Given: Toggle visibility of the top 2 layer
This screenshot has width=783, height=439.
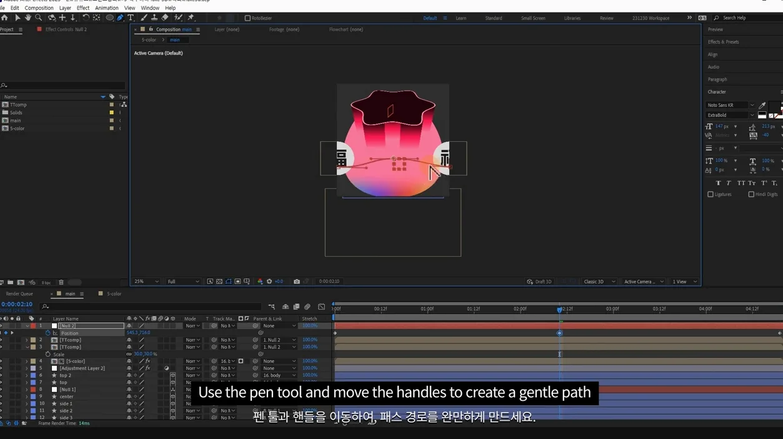Looking at the screenshot, I should click(2, 375).
